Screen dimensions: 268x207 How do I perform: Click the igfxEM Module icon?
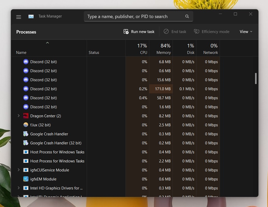pos(26,179)
